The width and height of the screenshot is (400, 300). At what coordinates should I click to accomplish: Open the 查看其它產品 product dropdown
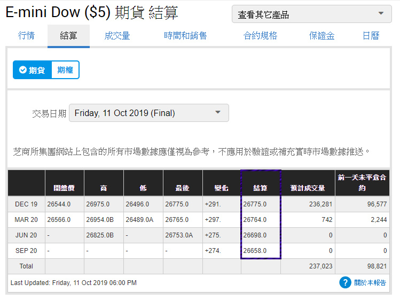click(x=311, y=14)
